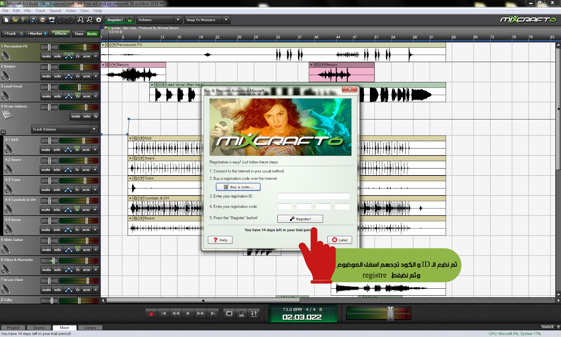
Task: Open the Mix menu
Action: pos(27,11)
